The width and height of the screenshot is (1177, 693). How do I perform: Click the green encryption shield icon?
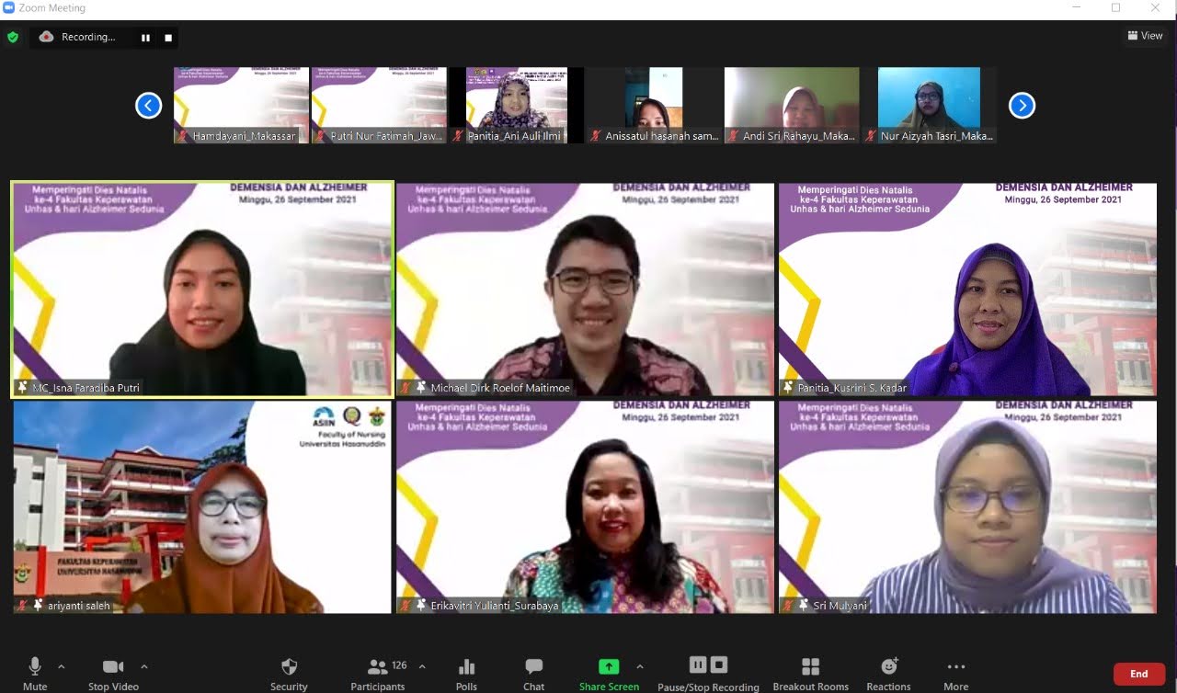[13, 38]
